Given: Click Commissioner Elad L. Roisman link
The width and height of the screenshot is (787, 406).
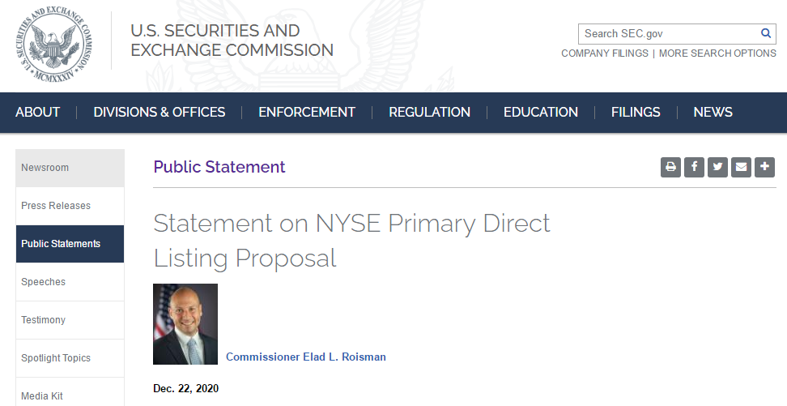Looking at the screenshot, I should 306,357.
